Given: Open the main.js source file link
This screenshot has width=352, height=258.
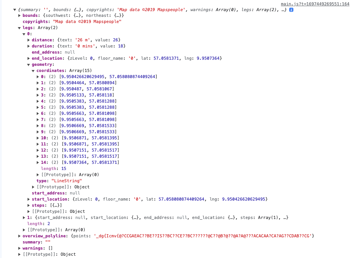Looking at the screenshot, I should 315,4.
